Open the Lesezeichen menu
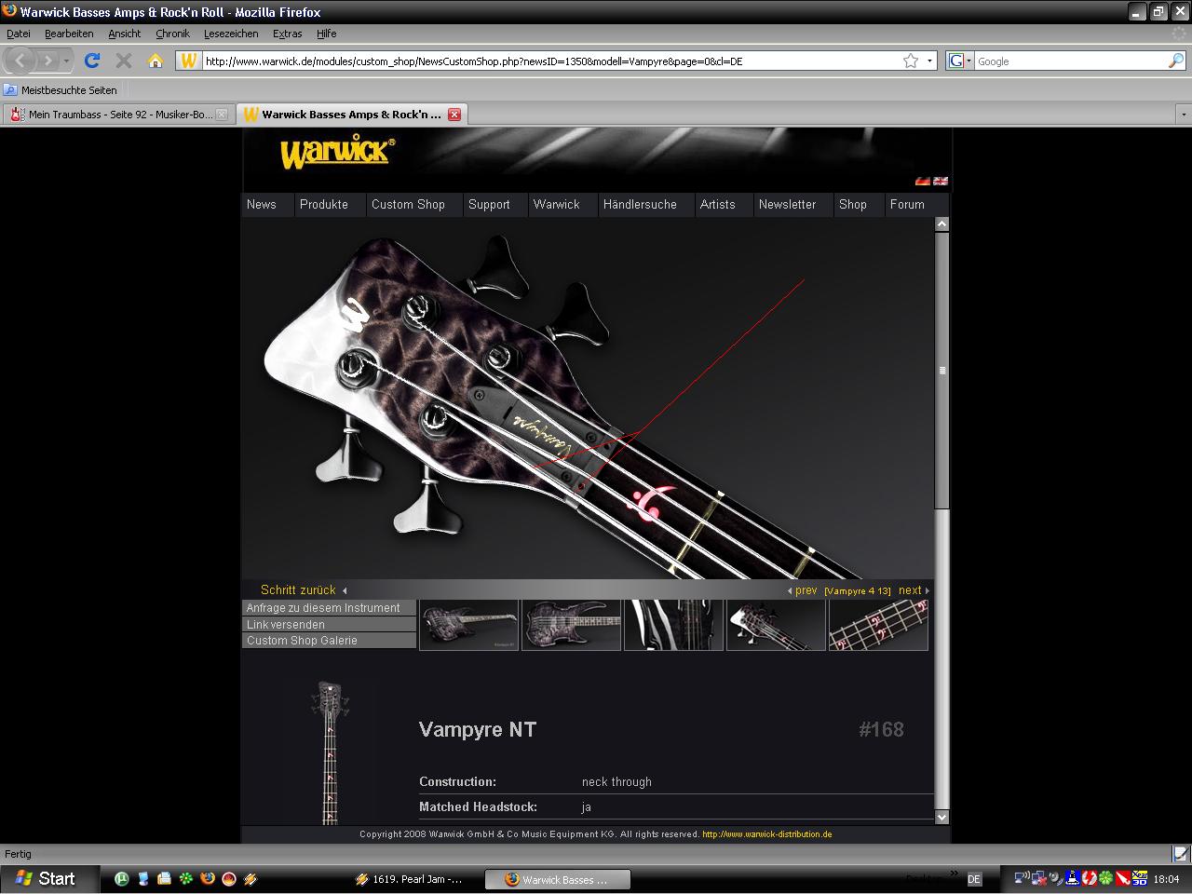This screenshot has width=1192, height=894. click(231, 34)
